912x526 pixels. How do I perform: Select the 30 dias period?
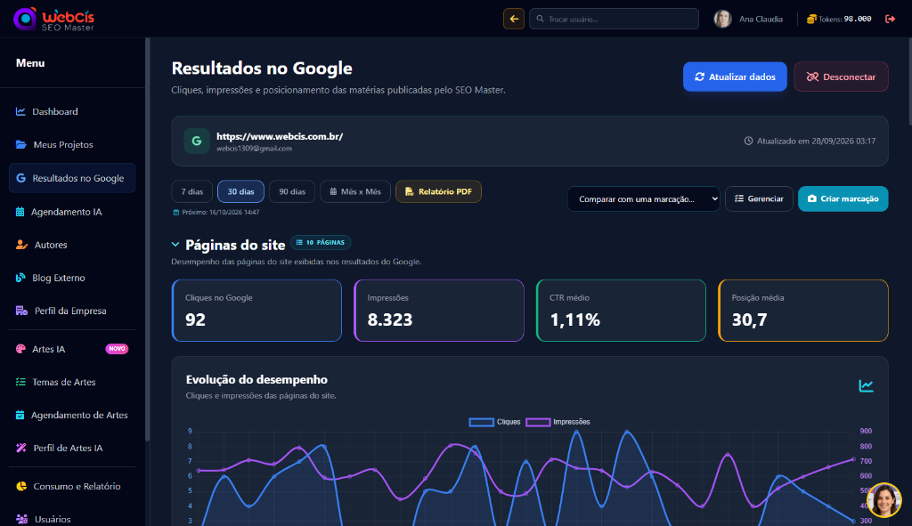(240, 191)
